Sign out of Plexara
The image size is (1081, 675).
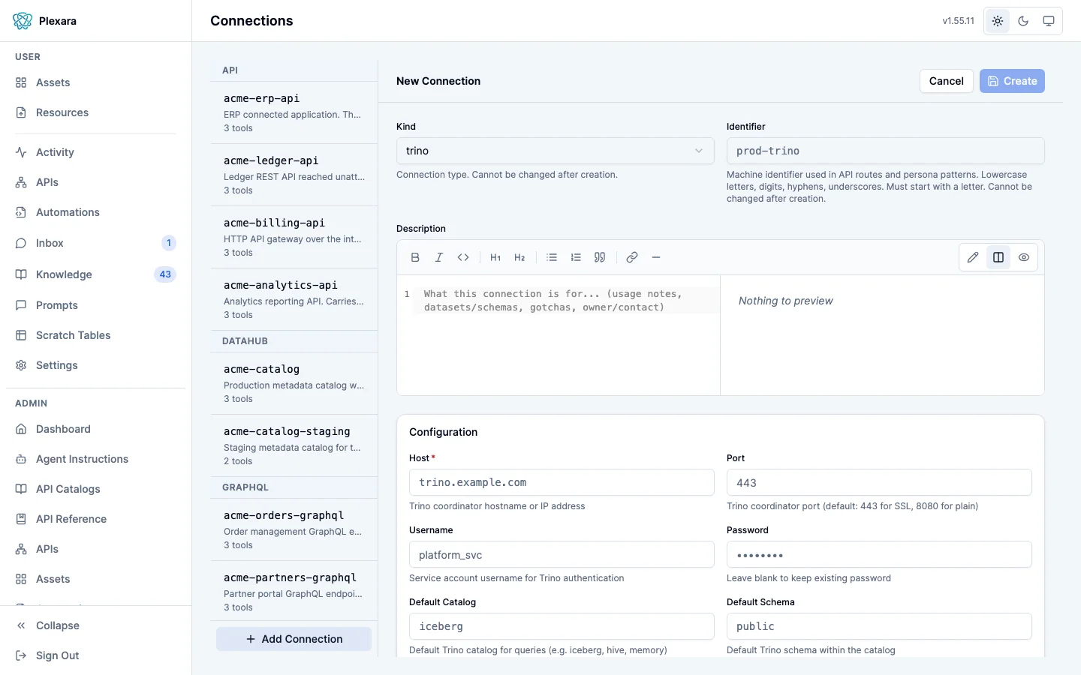click(x=95, y=655)
